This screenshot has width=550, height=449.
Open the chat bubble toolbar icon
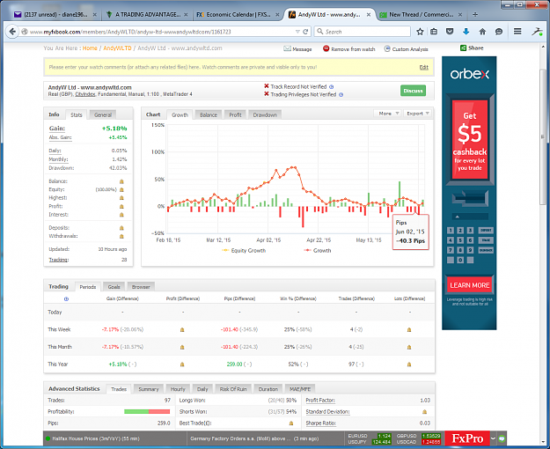click(498, 32)
